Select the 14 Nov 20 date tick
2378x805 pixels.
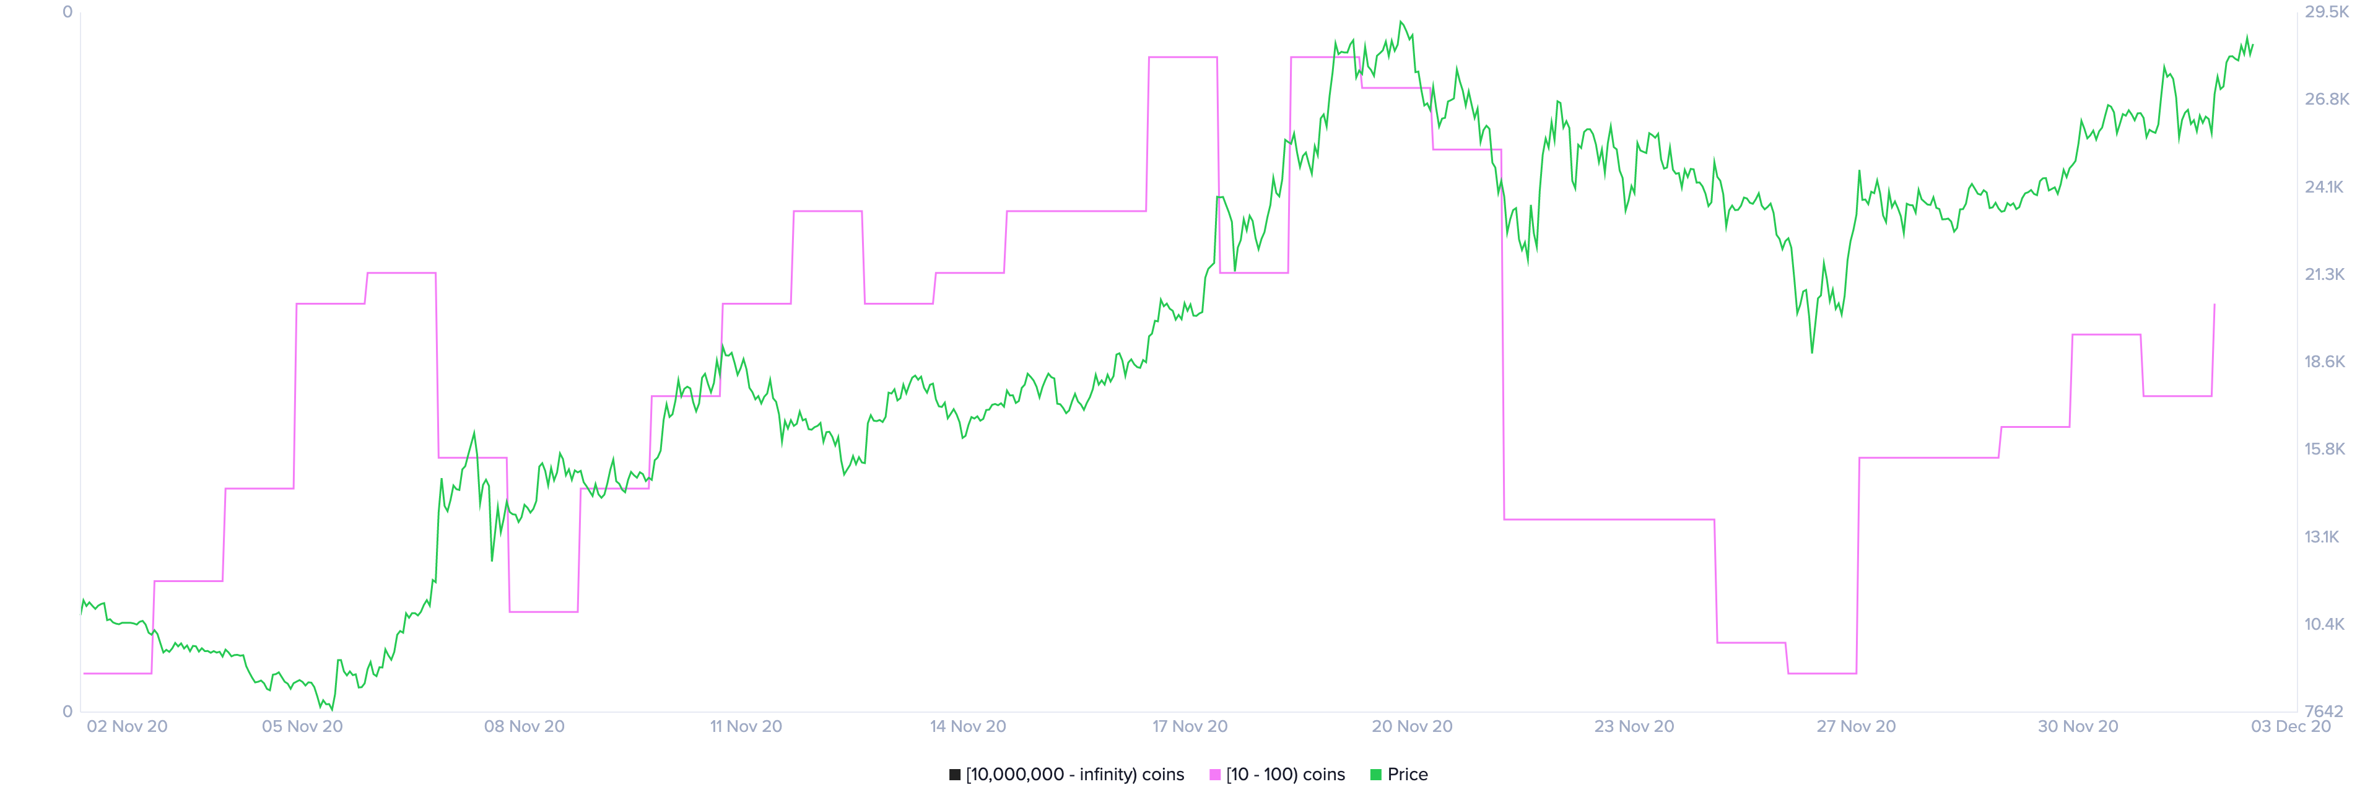967,726
